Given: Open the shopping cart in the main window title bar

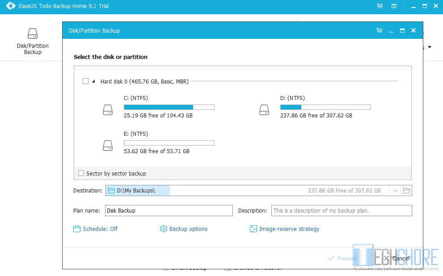Looking at the screenshot, I should point(380,6).
